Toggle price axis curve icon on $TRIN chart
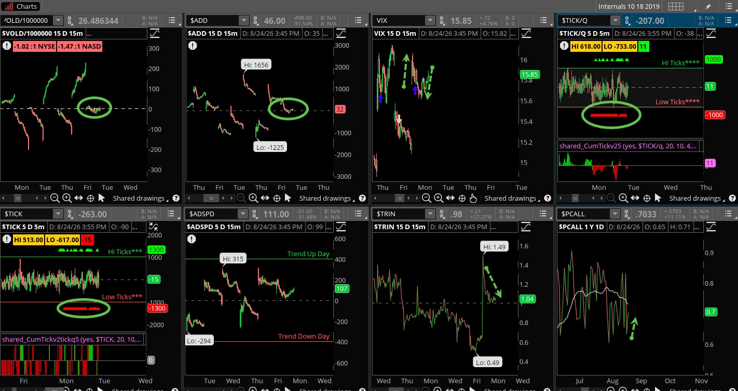 tap(526, 227)
